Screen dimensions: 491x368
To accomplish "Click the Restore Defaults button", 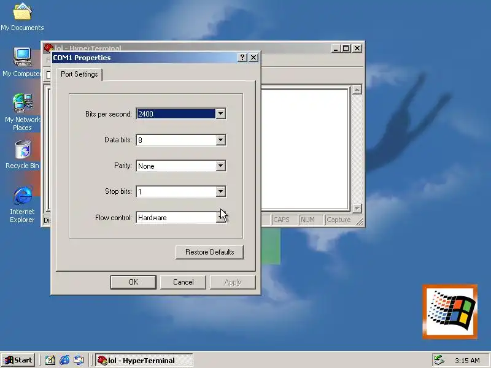I will pyautogui.click(x=209, y=252).
